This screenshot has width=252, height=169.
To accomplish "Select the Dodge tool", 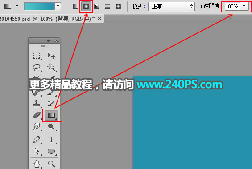I will [x=51, y=127].
